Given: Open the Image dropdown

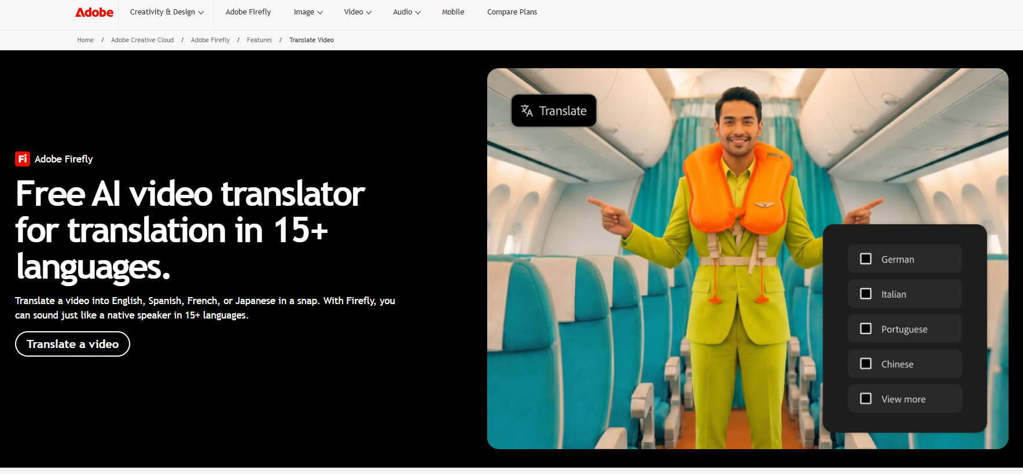Looking at the screenshot, I should [x=308, y=12].
